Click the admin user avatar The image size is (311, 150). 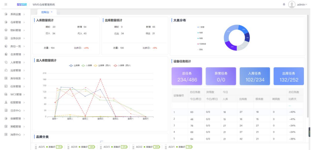click(292, 4)
